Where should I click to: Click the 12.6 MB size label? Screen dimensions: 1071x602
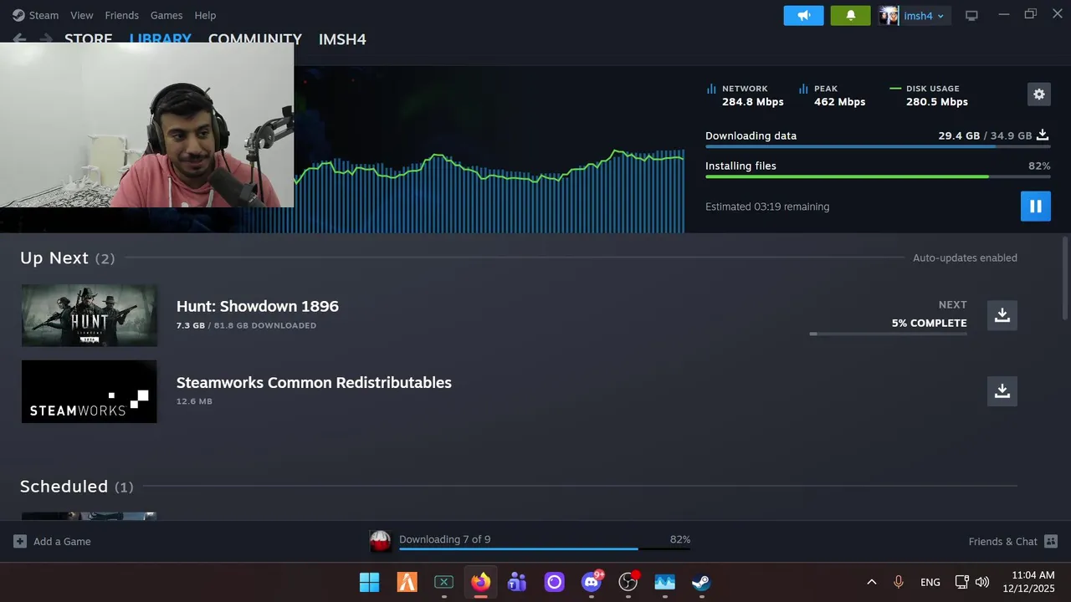click(x=194, y=401)
